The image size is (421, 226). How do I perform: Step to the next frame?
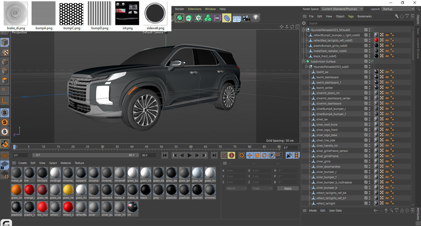click(197, 155)
